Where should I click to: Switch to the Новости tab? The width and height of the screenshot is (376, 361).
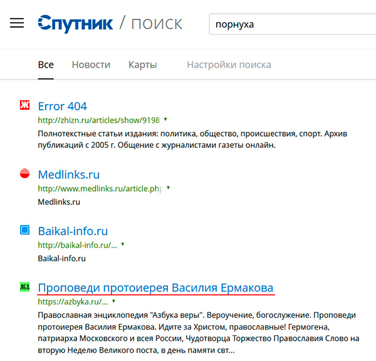(x=91, y=65)
